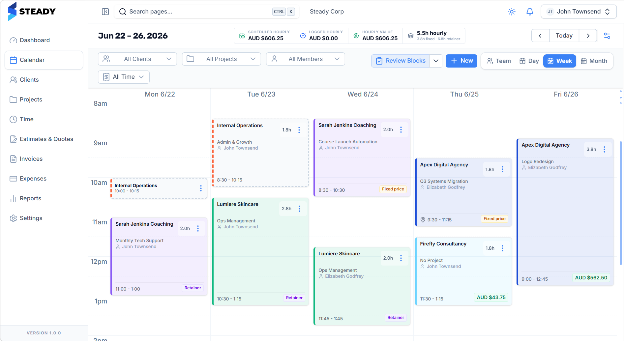Jump to Today
Screen dimensions: 624x341
click(x=564, y=36)
